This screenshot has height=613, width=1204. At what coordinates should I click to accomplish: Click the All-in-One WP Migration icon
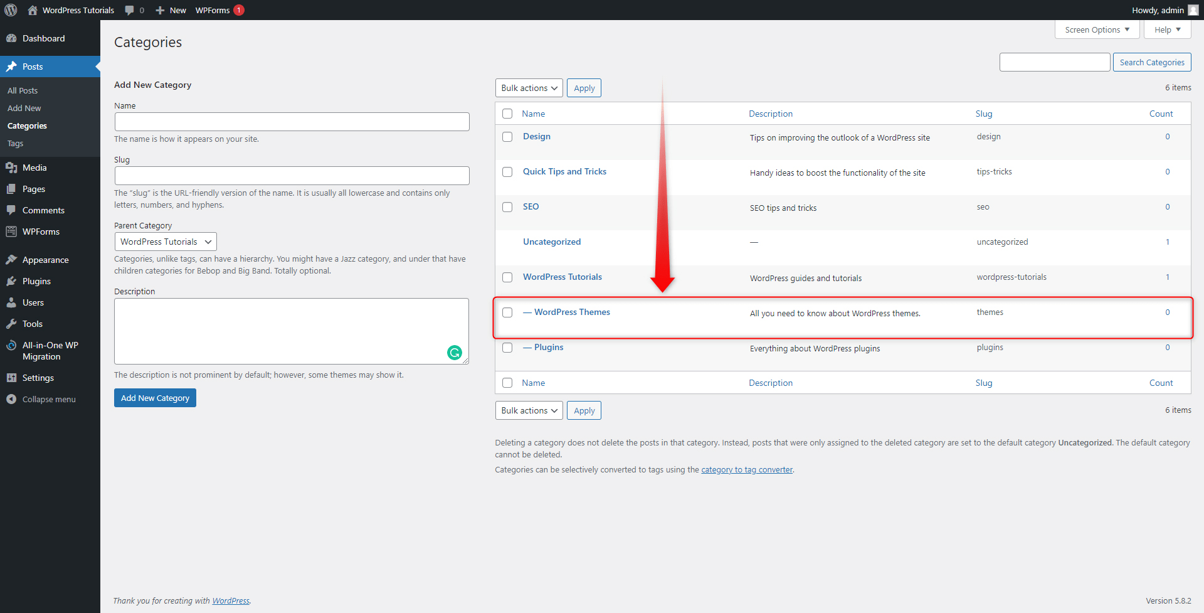coord(11,345)
